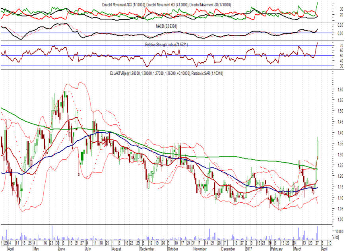The height and width of the screenshot is (252, 345).
Task: Click the 2017 year marker on the date axis
Action: (x=248, y=249)
